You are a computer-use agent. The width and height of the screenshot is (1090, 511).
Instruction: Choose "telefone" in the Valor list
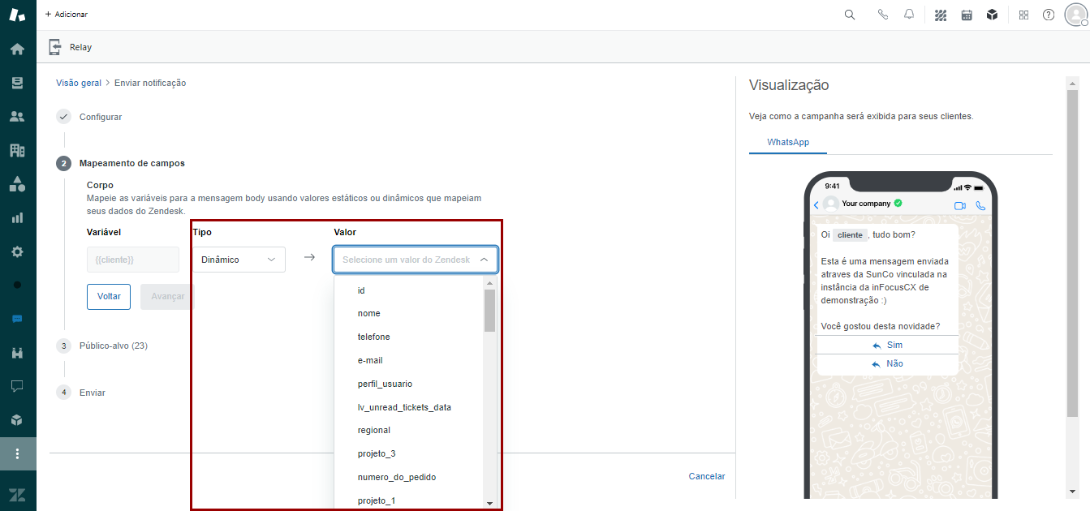(374, 337)
